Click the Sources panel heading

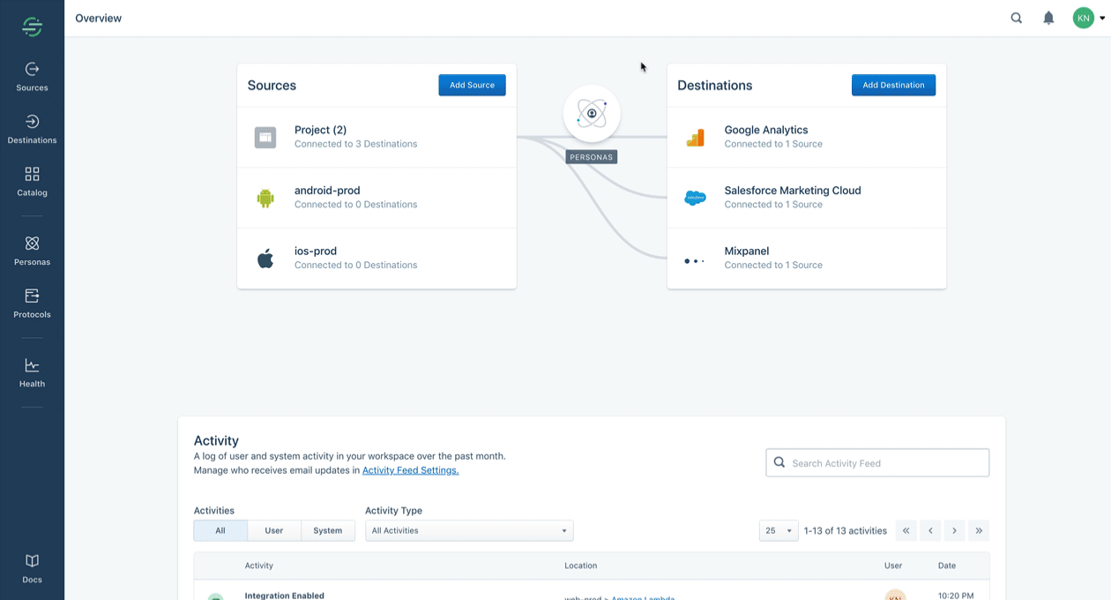tap(272, 86)
